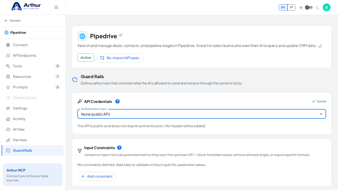
Task: Click 'No constraints defined' message text
Action: pyautogui.click(x=142, y=165)
